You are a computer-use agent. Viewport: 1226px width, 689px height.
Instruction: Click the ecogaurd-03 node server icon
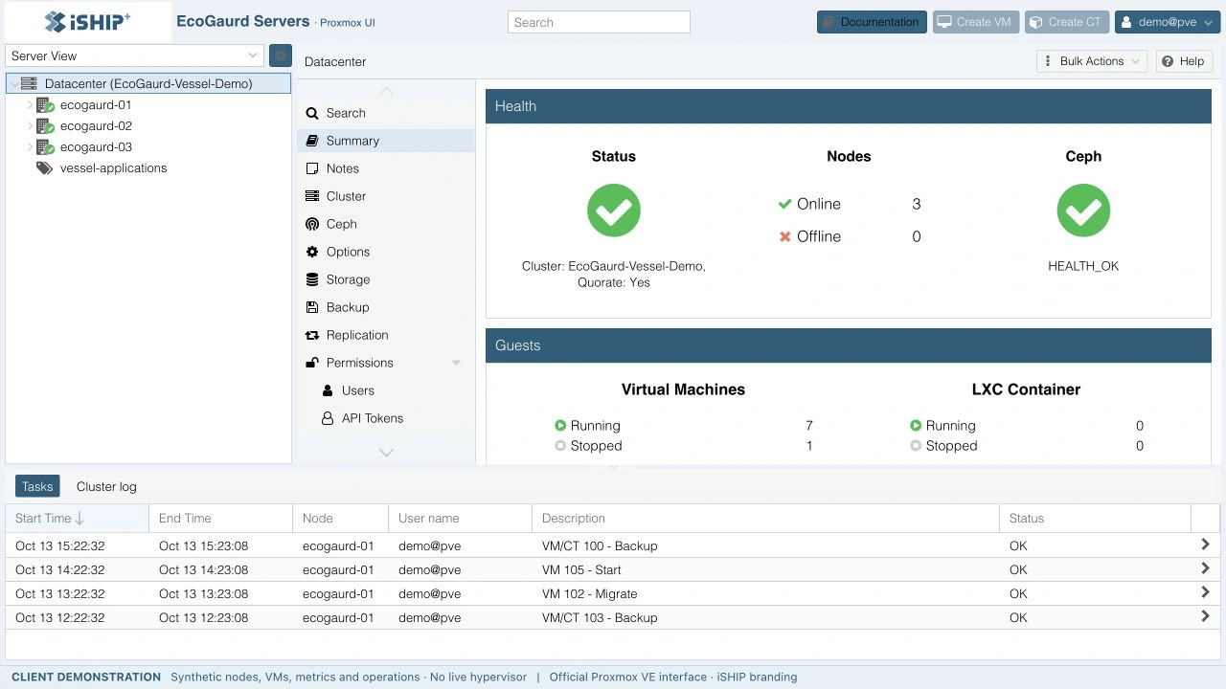[x=45, y=147]
